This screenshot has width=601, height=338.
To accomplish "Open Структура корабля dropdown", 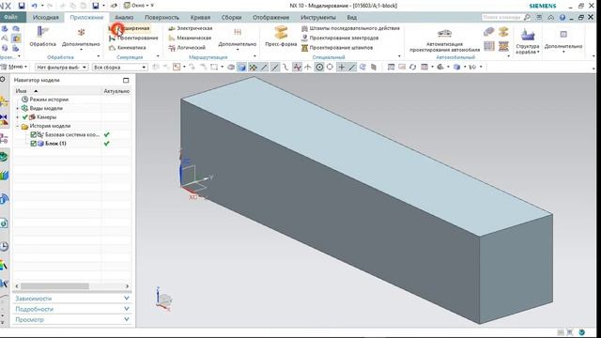I will pos(528,41).
